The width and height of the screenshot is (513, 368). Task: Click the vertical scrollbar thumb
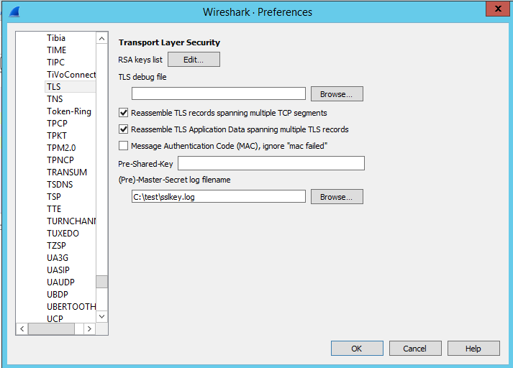[x=101, y=282]
